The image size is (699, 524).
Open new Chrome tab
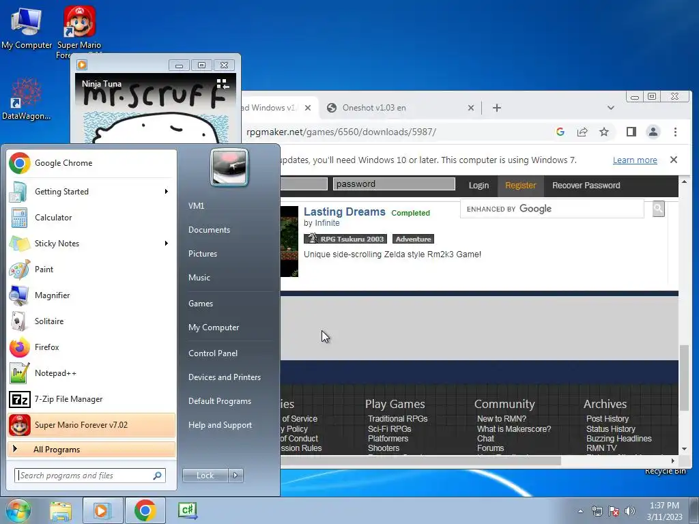click(497, 108)
